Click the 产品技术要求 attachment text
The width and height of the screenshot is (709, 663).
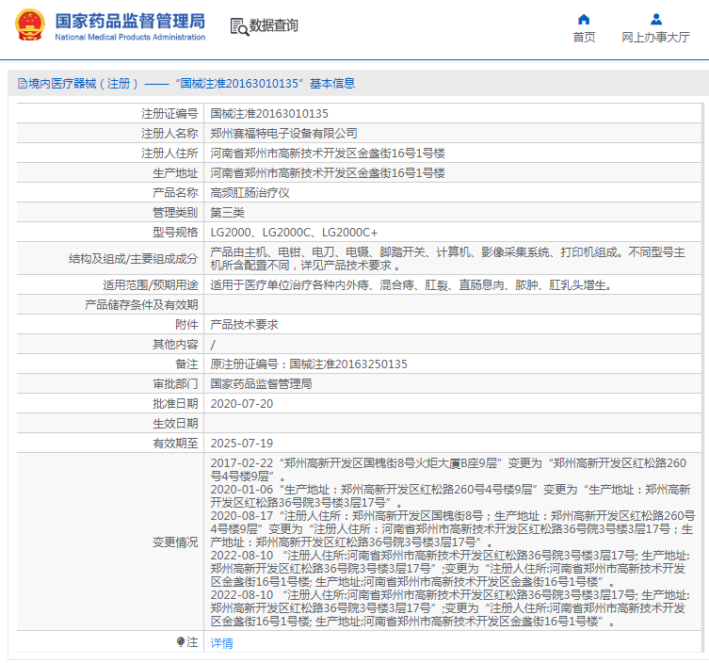[x=244, y=324]
